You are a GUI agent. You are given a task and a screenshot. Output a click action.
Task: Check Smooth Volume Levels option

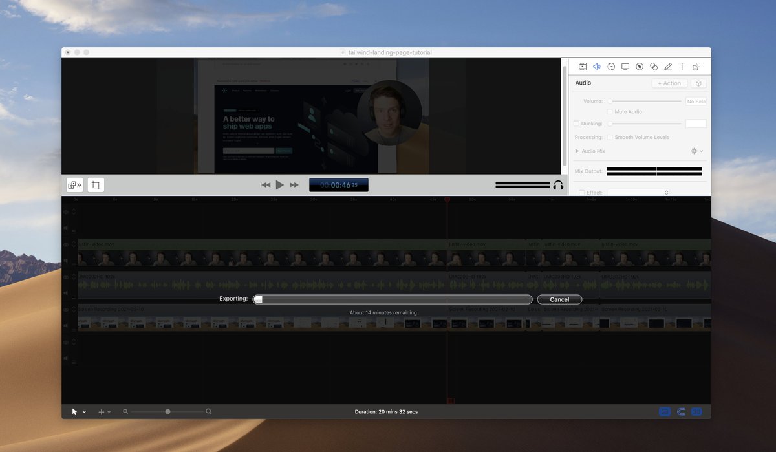[x=610, y=137]
